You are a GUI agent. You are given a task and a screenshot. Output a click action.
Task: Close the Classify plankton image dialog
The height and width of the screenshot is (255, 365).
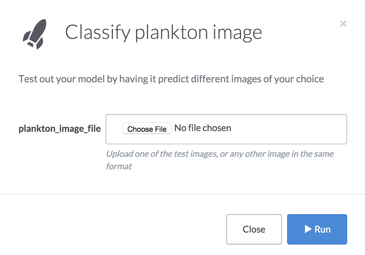tap(254, 229)
